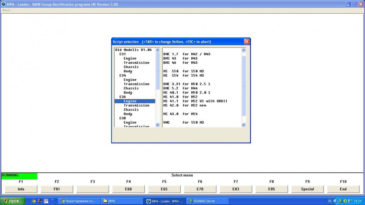The height and width of the screenshot is (205, 365).
Task: Select Engine under E31
Action: point(130,58)
